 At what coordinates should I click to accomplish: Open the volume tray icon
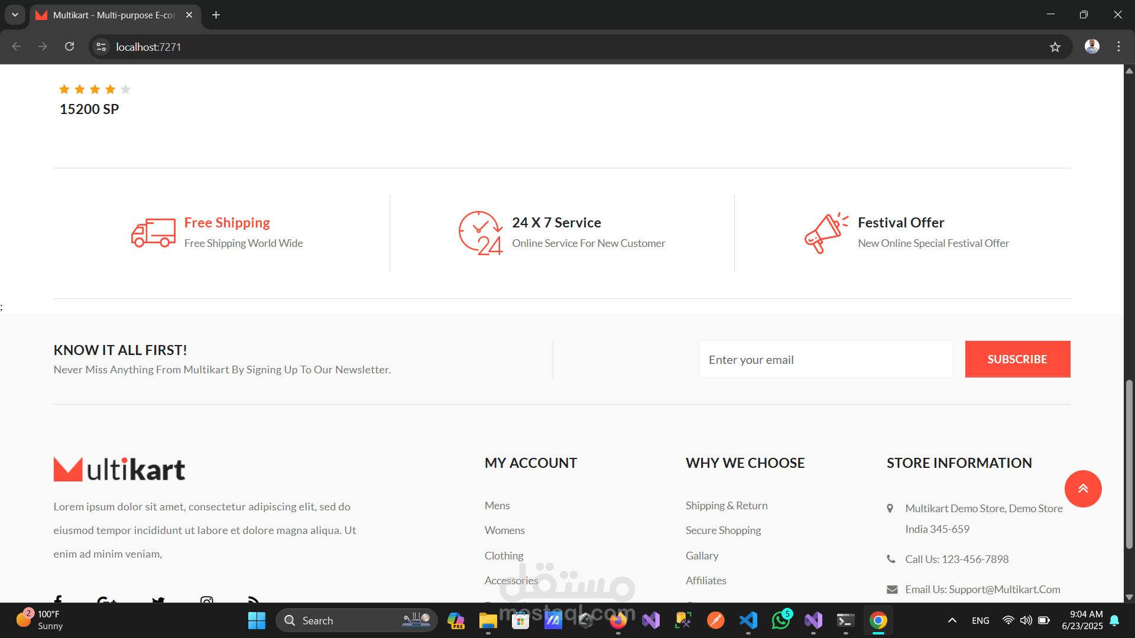pos(1026,620)
